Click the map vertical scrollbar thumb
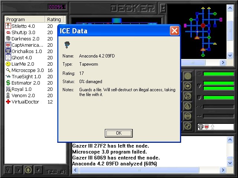The height and width of the screenshot is (178, 238). 230,30
